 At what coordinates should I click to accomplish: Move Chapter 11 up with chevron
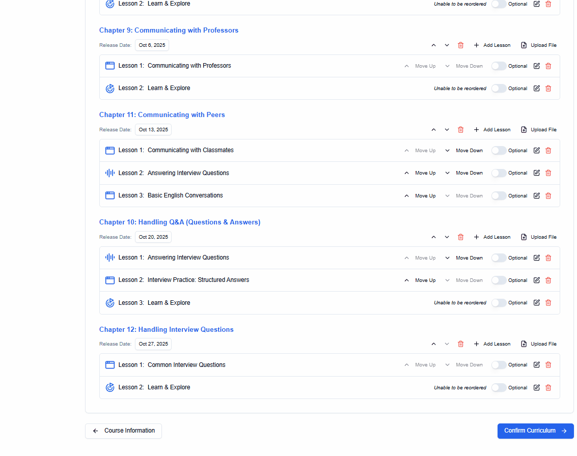tap(433, 130)
